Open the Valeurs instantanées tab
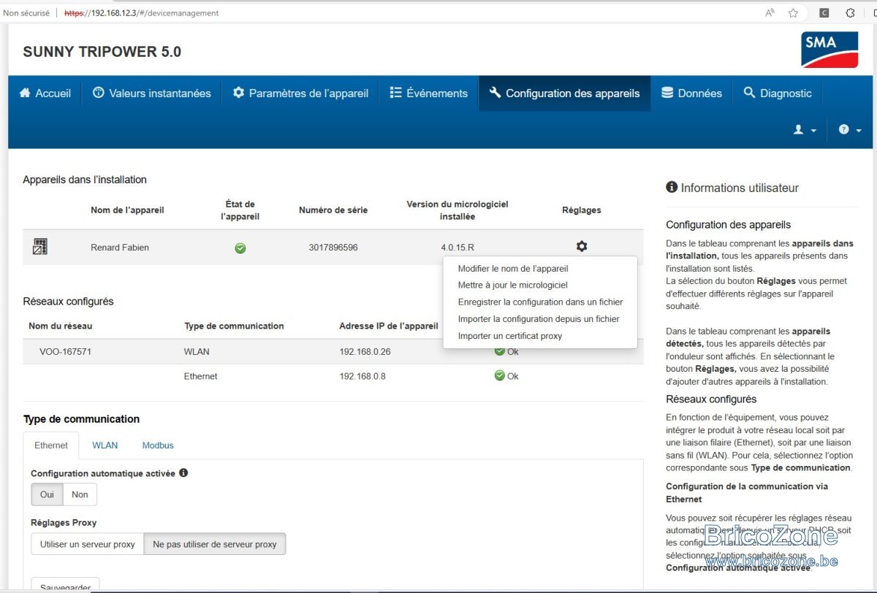Viewport: 877px width, 593px height. 152,93
